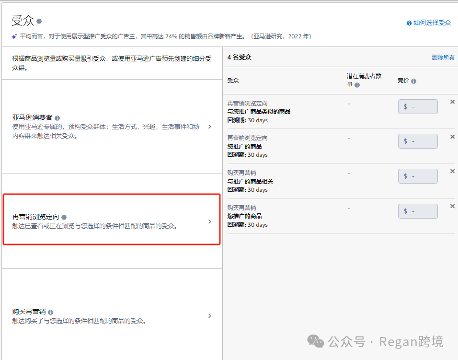Viewport: 458px width, 360px height.
Task: Select the 购买再营销 category title
Action: click(29, 312)
